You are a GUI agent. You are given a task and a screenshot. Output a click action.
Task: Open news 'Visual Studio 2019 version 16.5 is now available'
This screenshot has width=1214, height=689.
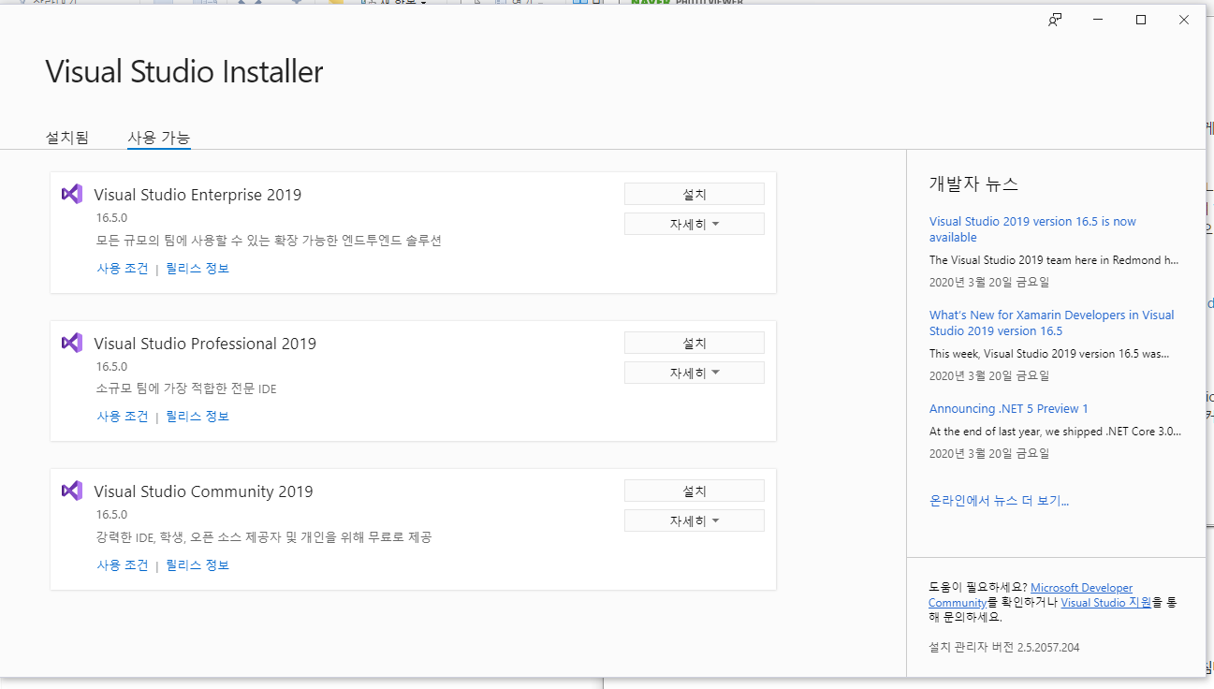tap(1032, 229)
